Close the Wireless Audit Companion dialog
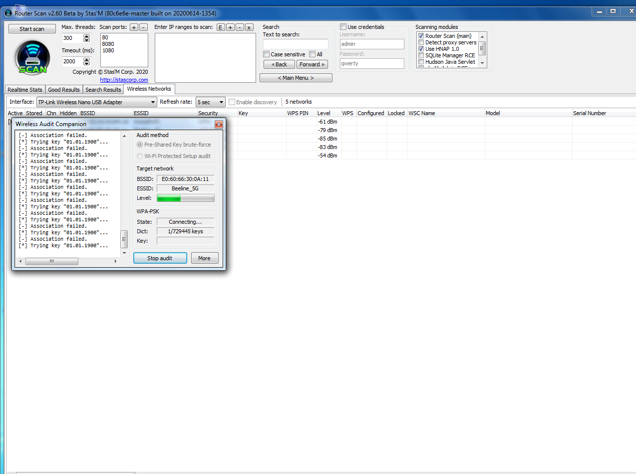This screenshot has width=636, height=474. [x=219, y=124]
